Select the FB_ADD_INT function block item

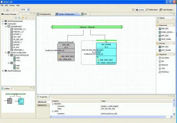(18, 39)
